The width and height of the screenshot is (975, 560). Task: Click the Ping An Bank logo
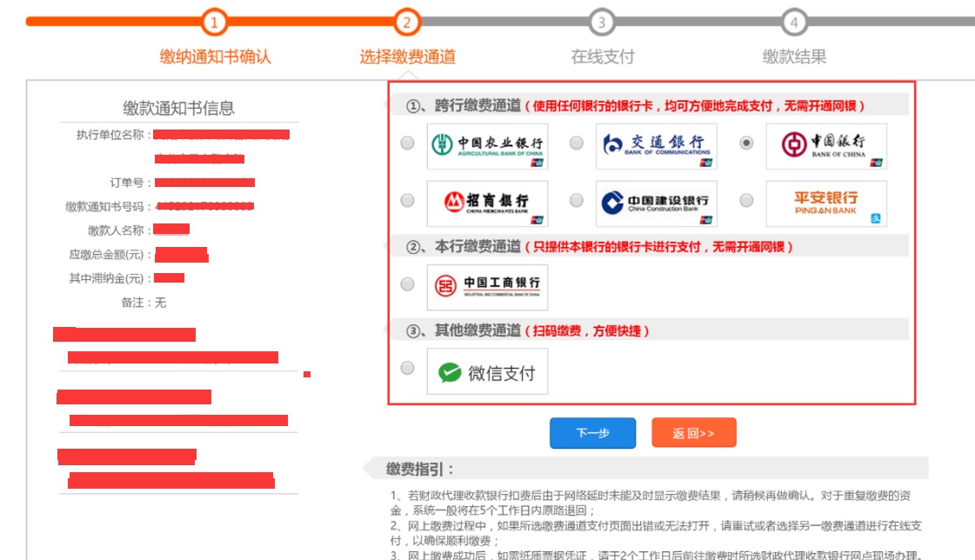[x=826, y=203]
